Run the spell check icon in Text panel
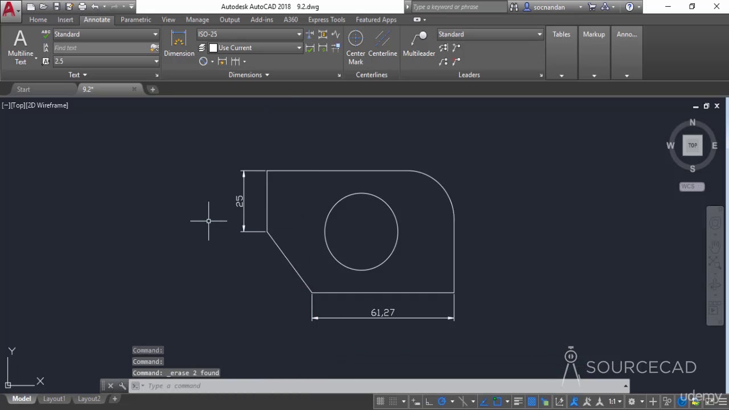This screenshot has height=410, width=729. pyautogui.click(x=46, y=34)
